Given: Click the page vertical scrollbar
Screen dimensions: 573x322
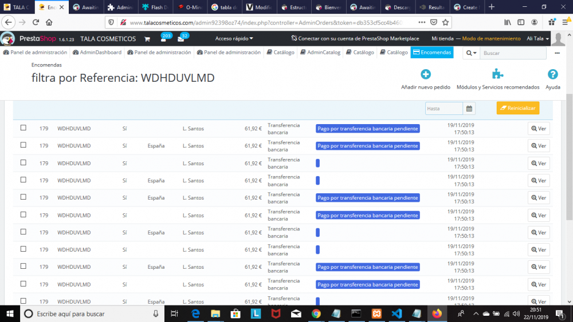Looking at the screenshot, I should pyautogui.click(x=569, y=157).
